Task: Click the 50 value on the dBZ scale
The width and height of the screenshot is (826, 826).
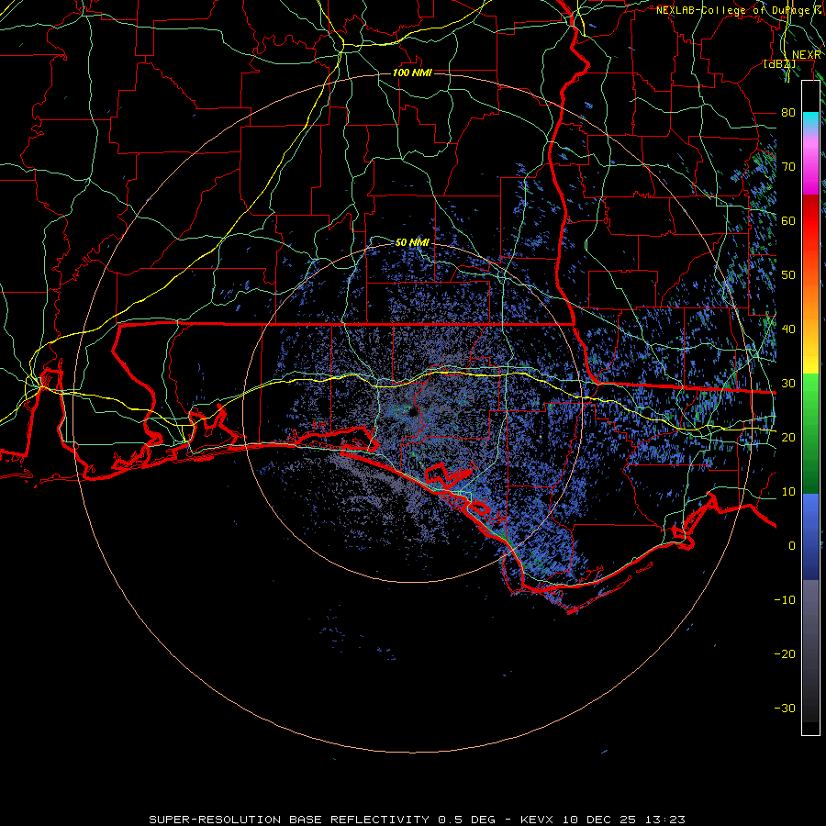Action: (x=788, y=275)
